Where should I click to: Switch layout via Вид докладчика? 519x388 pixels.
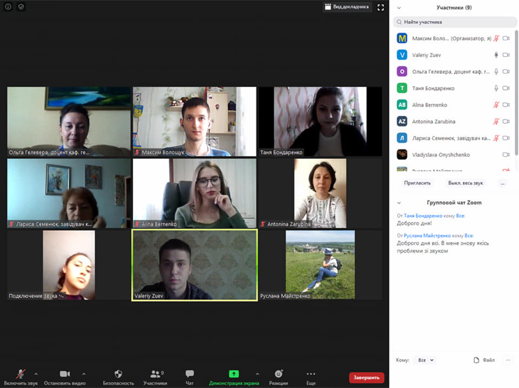pyautogui.click(x=347, y=7)
